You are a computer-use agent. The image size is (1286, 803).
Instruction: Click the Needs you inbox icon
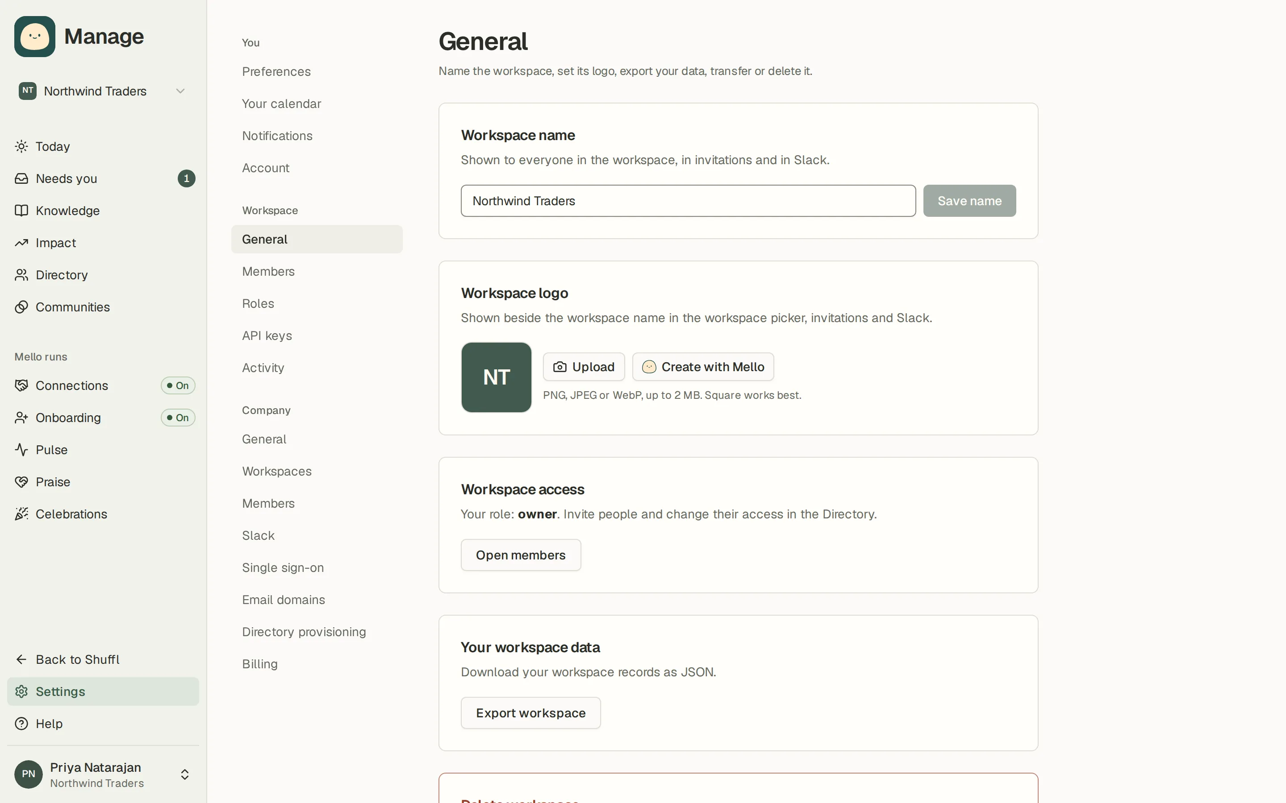point(21,178)
